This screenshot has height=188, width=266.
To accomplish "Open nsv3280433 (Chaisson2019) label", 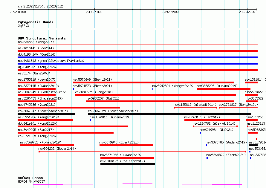I will coord(40,98).
